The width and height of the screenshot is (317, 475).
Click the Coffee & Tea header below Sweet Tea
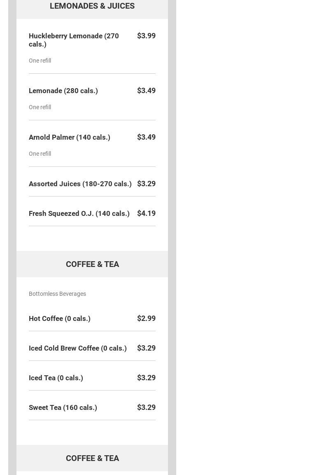[x=92, y=458]
